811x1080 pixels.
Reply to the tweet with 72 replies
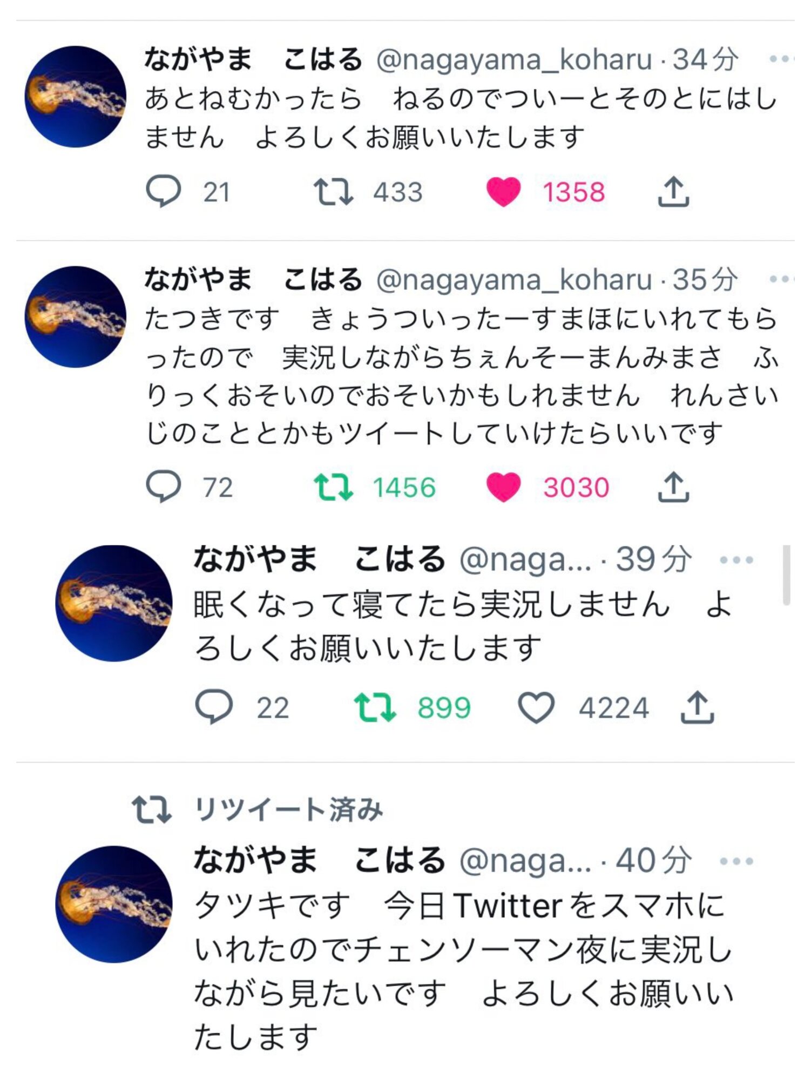pyautogui.click(x=163, y=487)
